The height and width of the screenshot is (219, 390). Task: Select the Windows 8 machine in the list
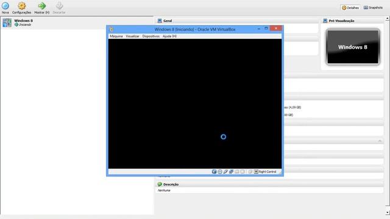(x=77, y=23)
